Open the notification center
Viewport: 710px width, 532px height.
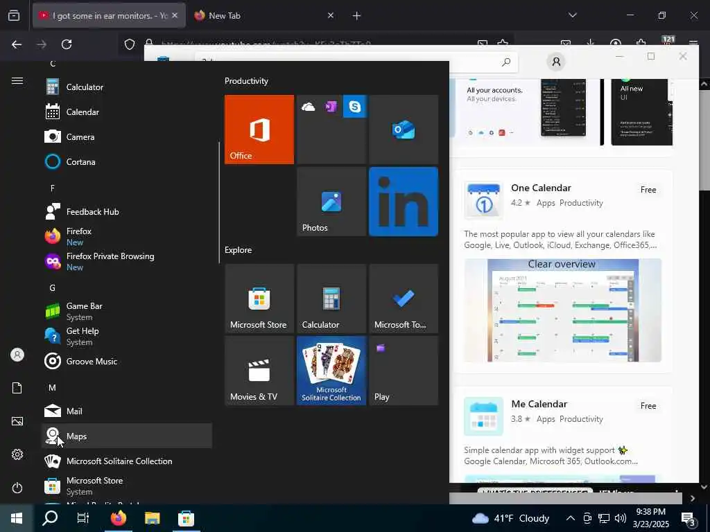[689, 520]
